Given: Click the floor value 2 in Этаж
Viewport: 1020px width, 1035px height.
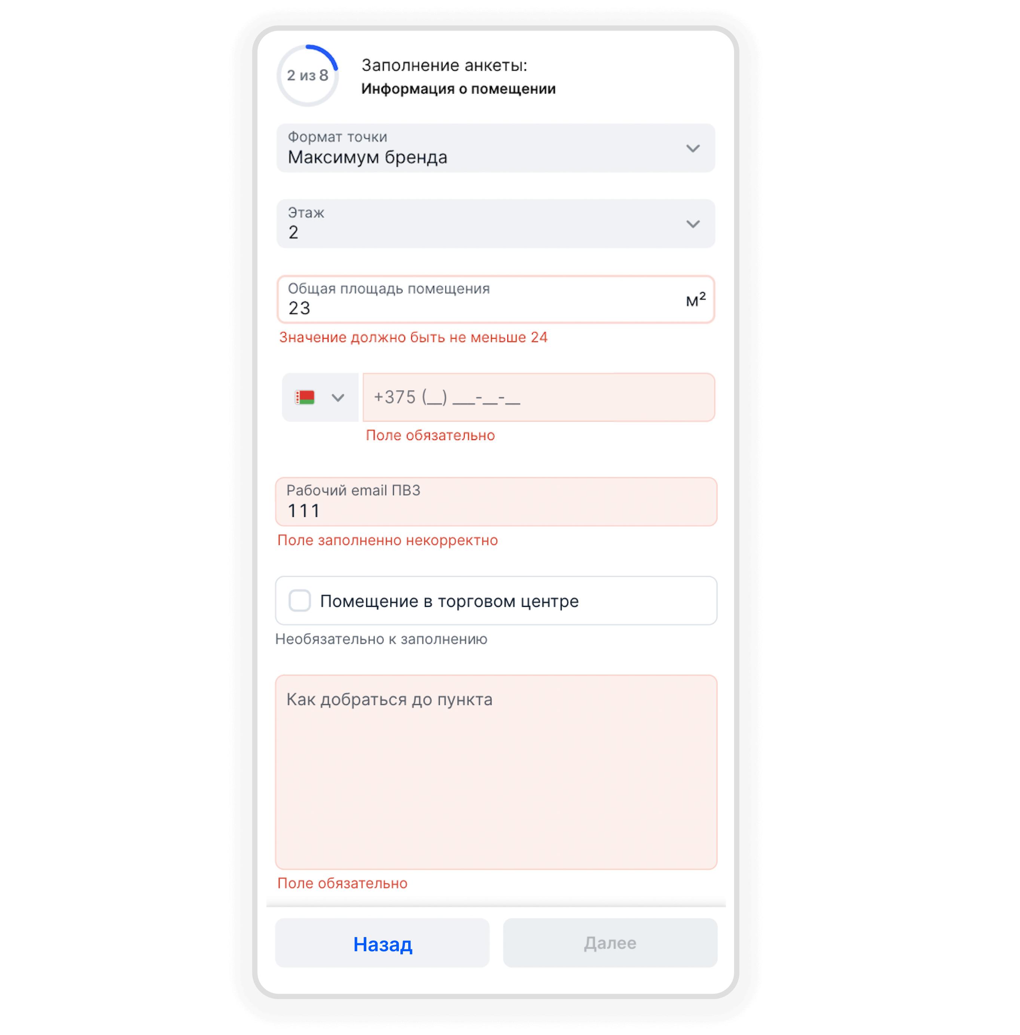Looking at the screenshot, I should pyautogui.click(x=293, y=232).
